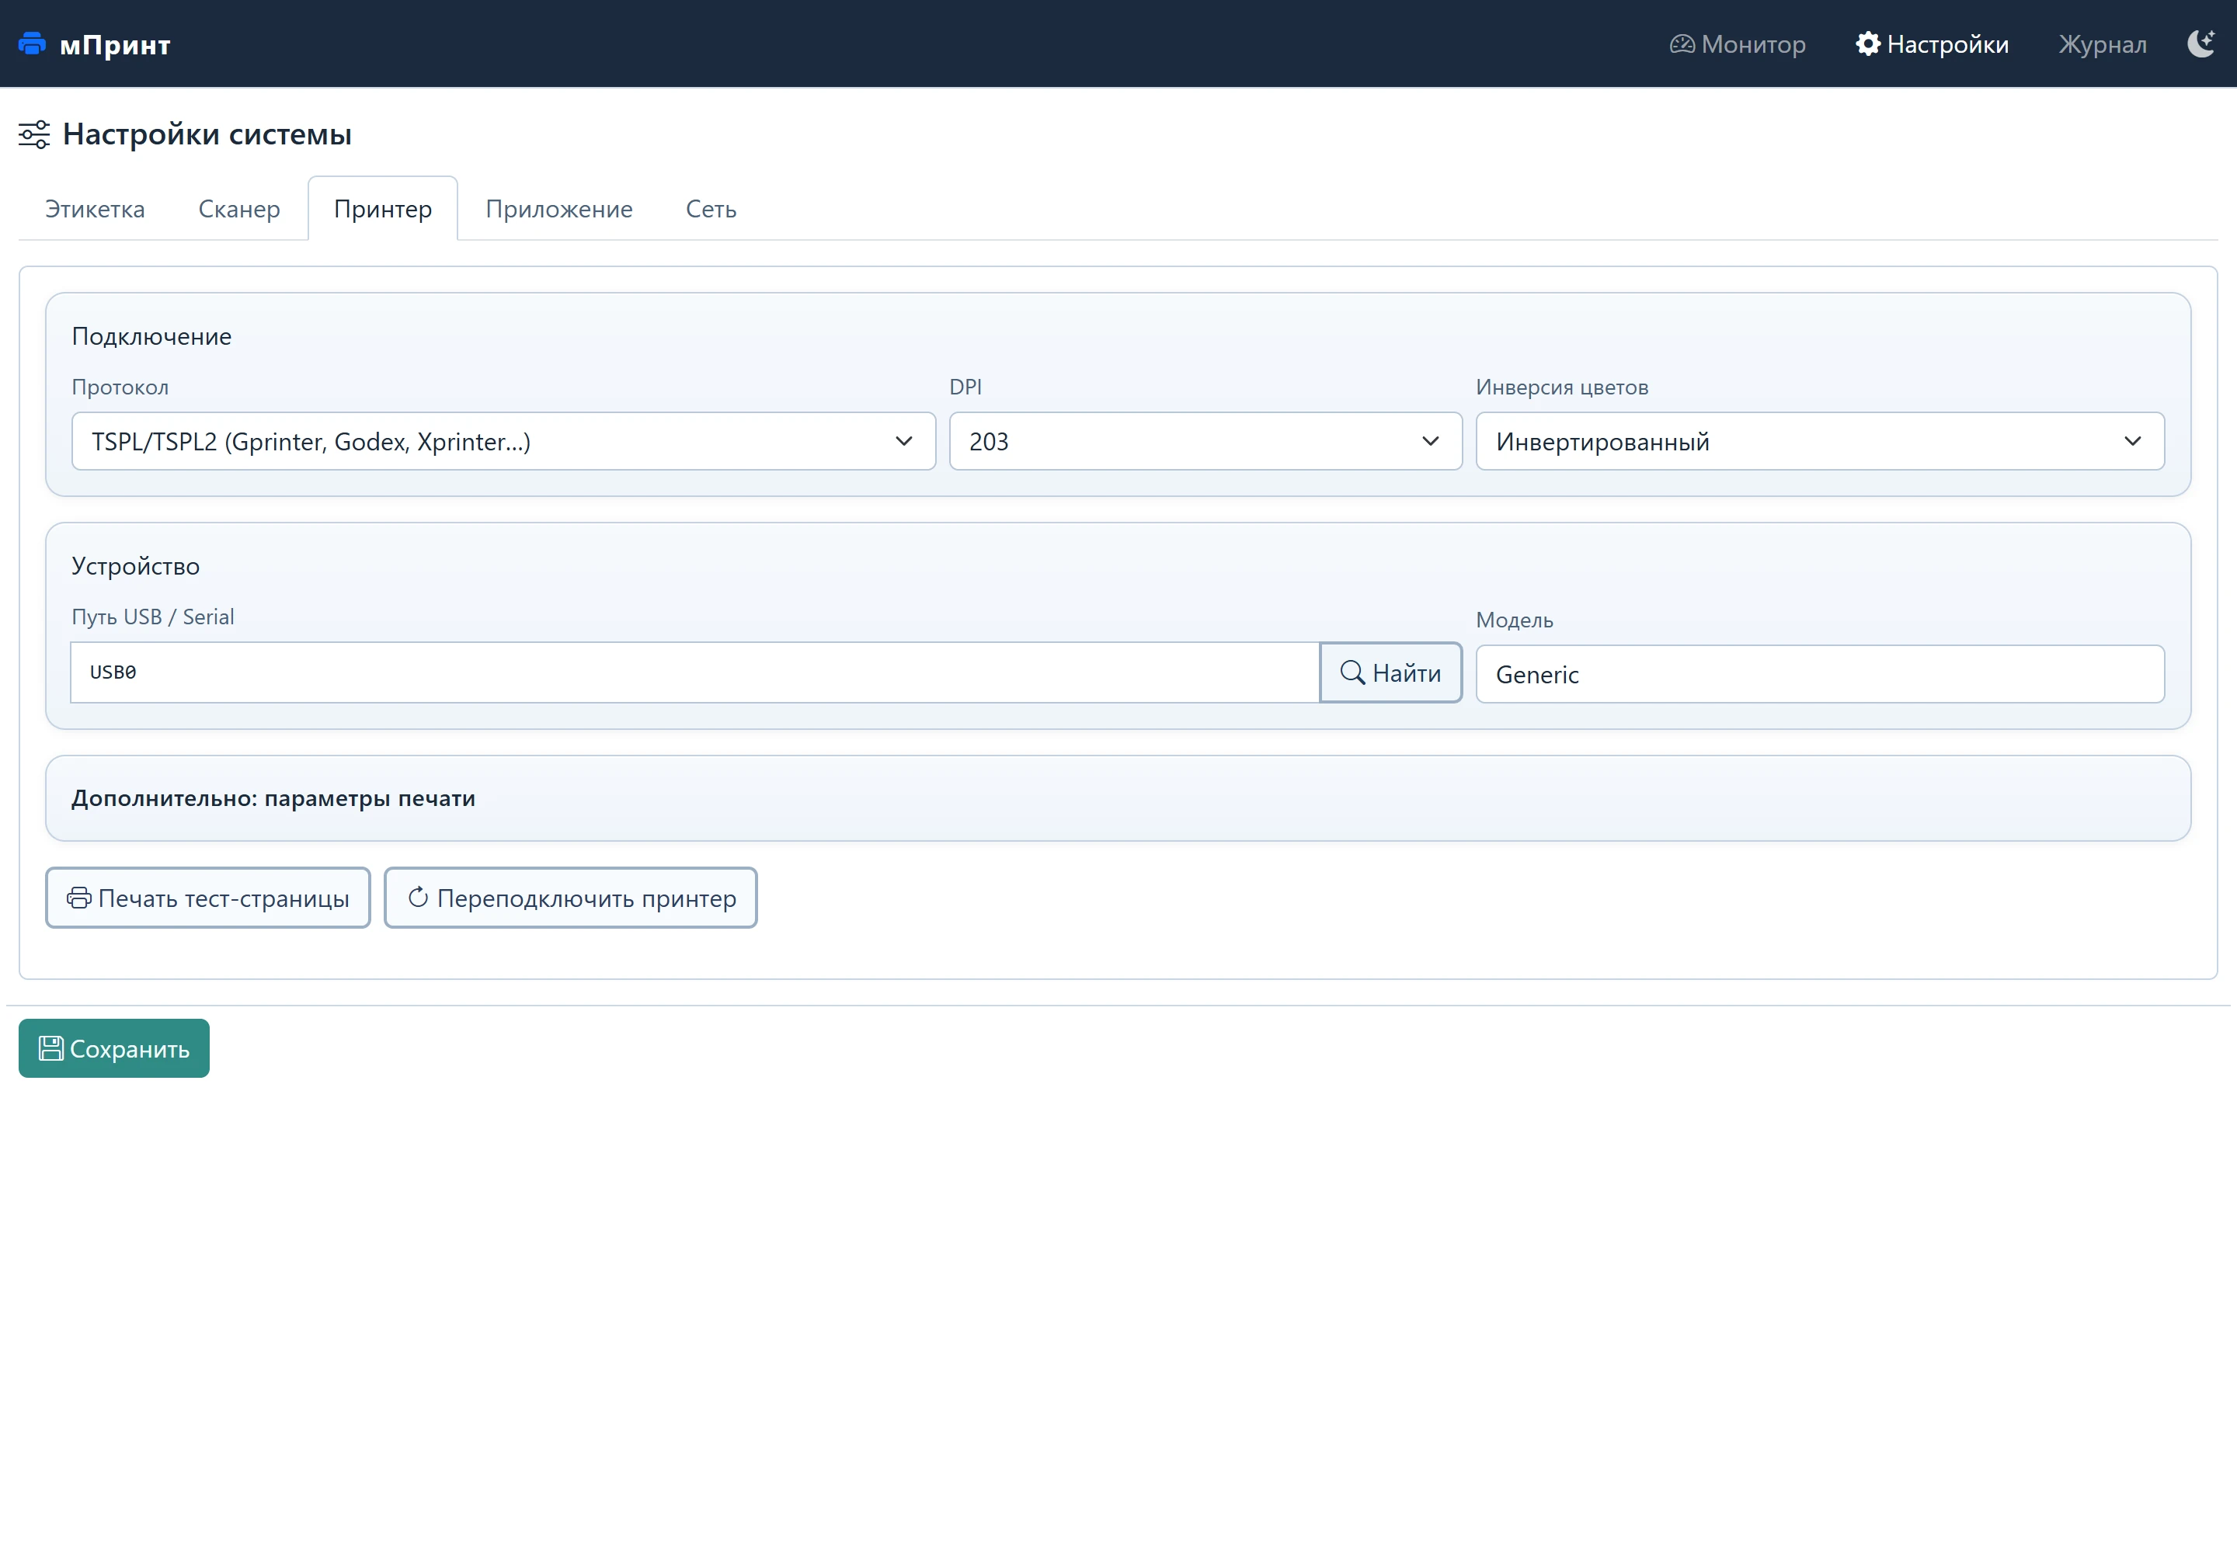Expand Дополнительно: параметры печати section
This screenshot has width=2237, height=1553.
[x=1118, y=799]
